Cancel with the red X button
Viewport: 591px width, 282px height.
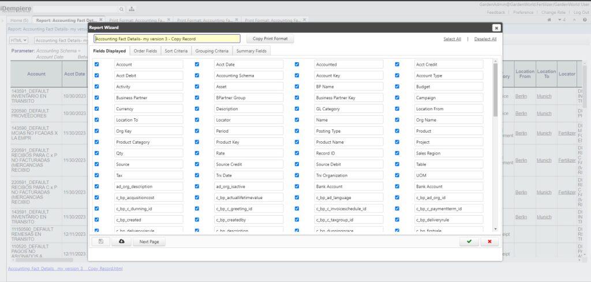489,242
